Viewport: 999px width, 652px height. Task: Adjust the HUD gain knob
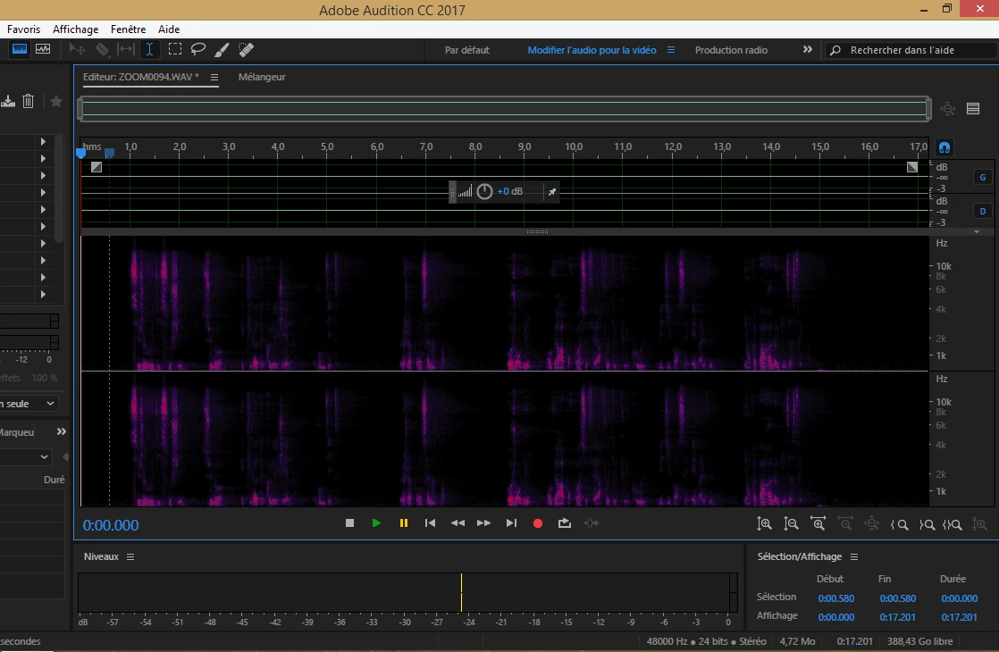click(484, 191)
